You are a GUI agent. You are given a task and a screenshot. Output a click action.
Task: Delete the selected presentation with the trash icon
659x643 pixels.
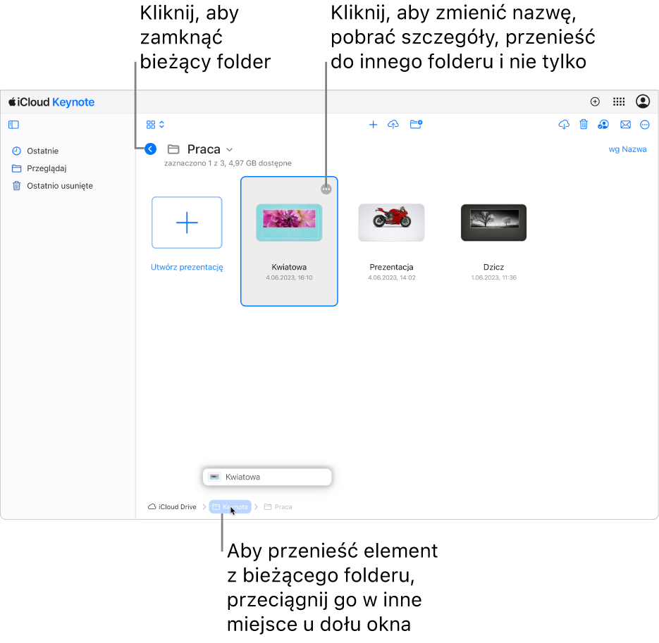pos(584,125)
